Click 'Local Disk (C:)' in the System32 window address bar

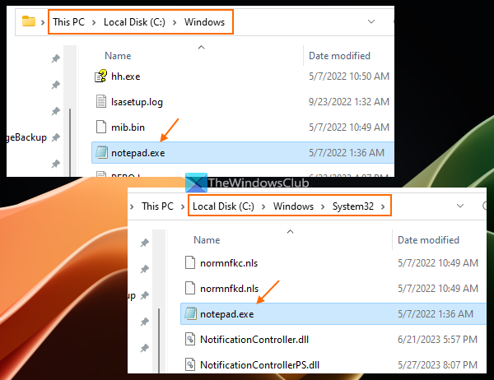point(223,206)
